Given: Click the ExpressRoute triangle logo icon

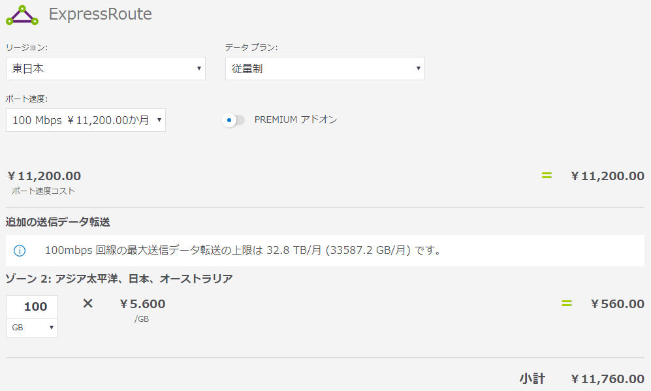Looking at the screenshot, I should click(22, 15).
